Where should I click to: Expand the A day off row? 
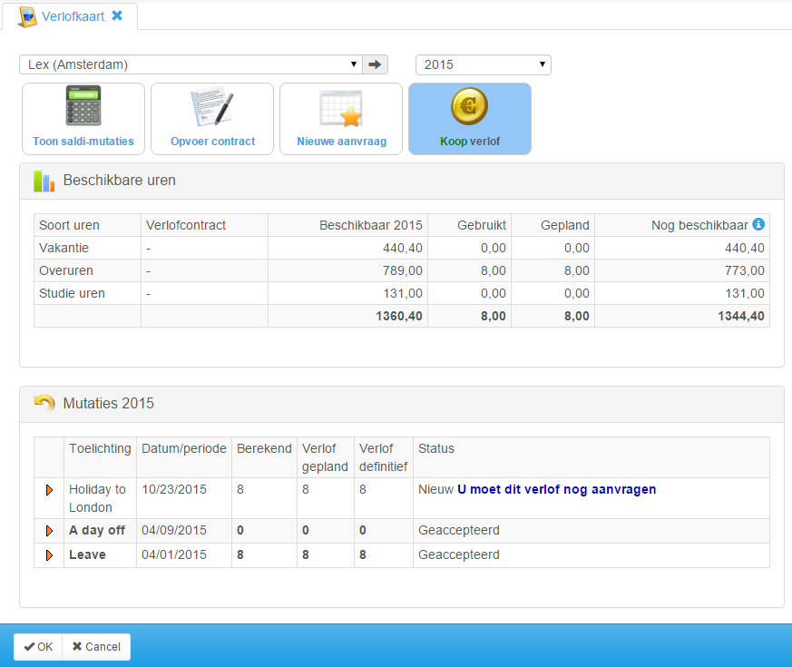click(49, 530)
